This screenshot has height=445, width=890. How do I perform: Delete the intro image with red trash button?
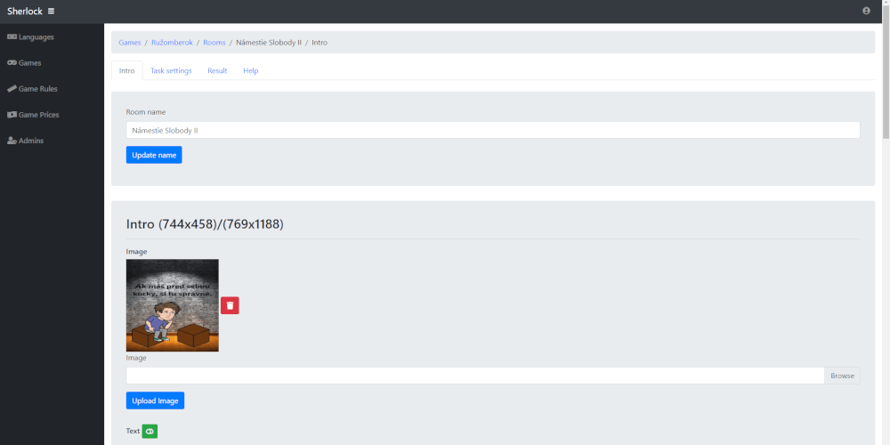(230, 305)
